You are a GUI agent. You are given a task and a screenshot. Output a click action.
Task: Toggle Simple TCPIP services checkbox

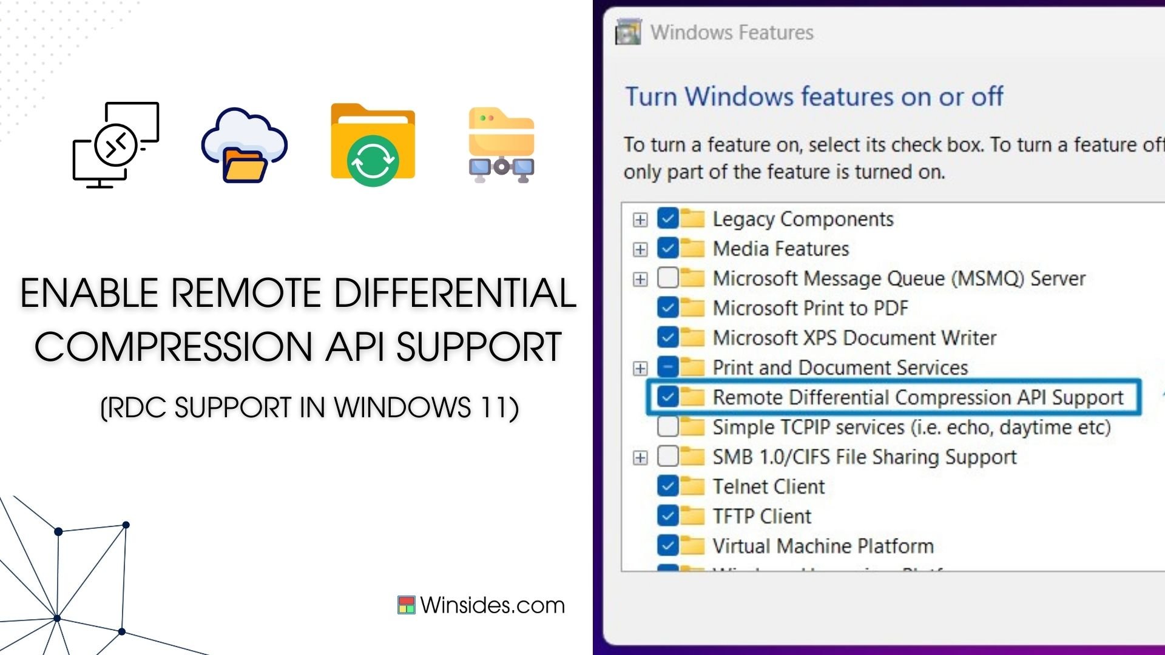[666, 426]
